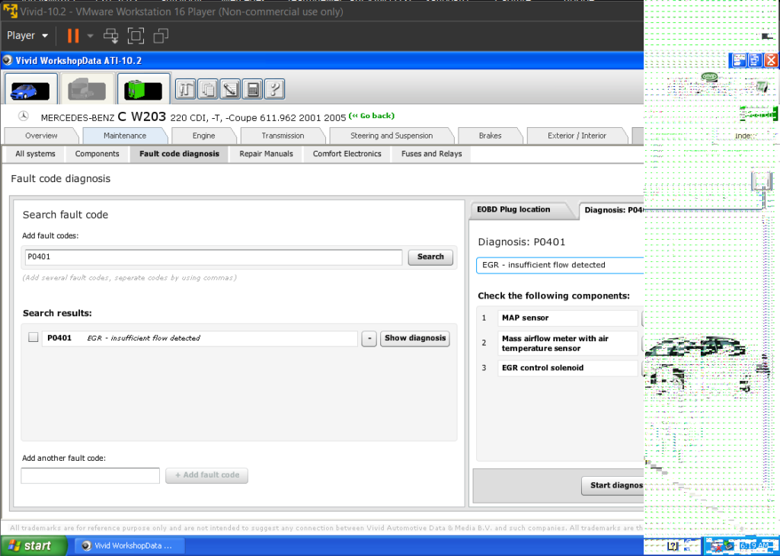
Task: Open the Steering and Suspension tab
Action: [392, 136]
